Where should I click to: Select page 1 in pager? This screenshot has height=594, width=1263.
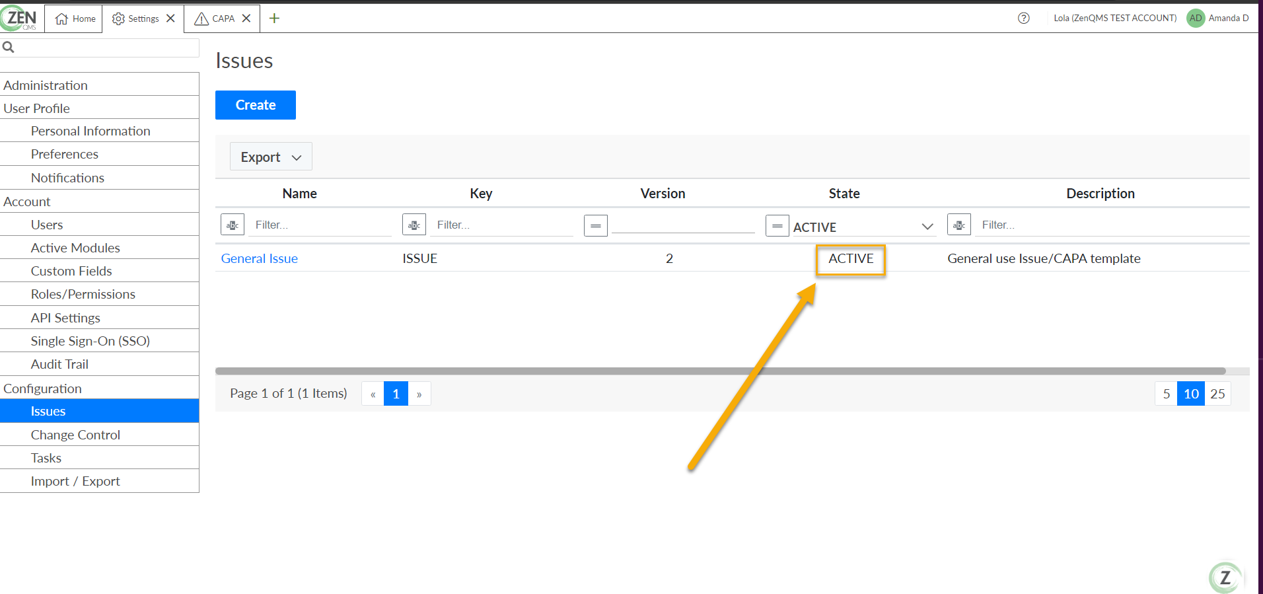[x=396, y=394]
